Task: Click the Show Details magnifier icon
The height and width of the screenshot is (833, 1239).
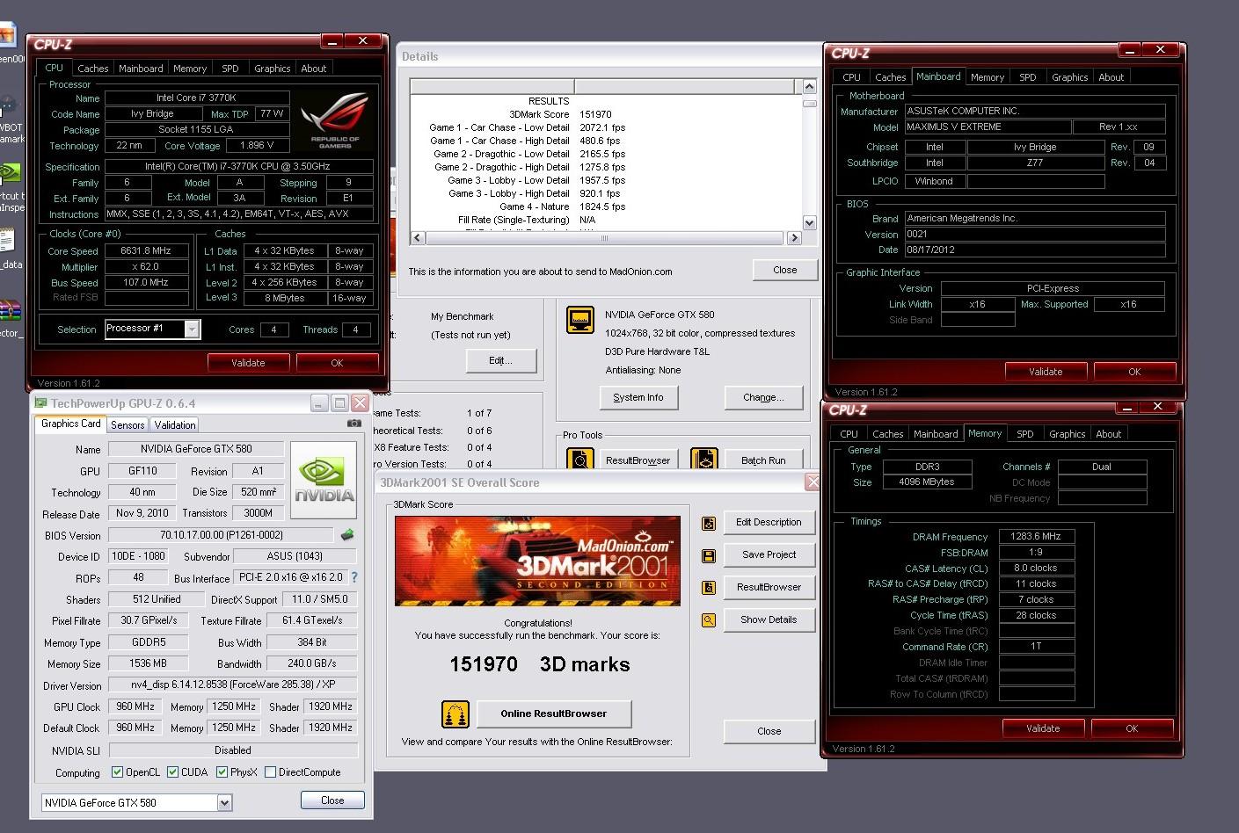Action: (709, 619)
